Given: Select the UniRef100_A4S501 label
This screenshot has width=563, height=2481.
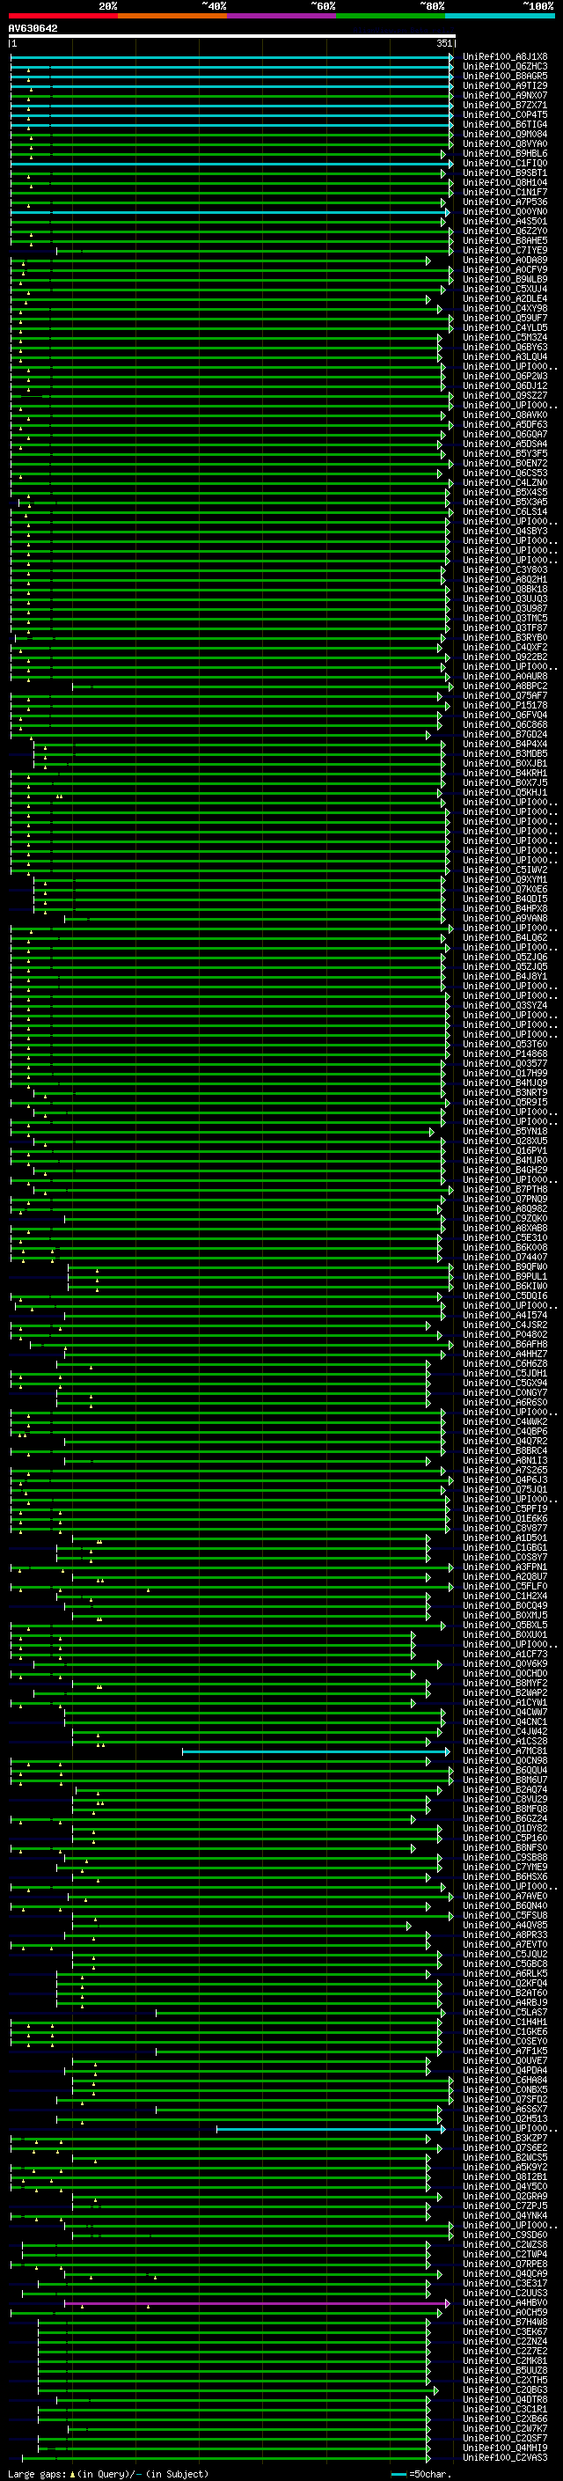Looking at the screenshot, I should point(504,222).
